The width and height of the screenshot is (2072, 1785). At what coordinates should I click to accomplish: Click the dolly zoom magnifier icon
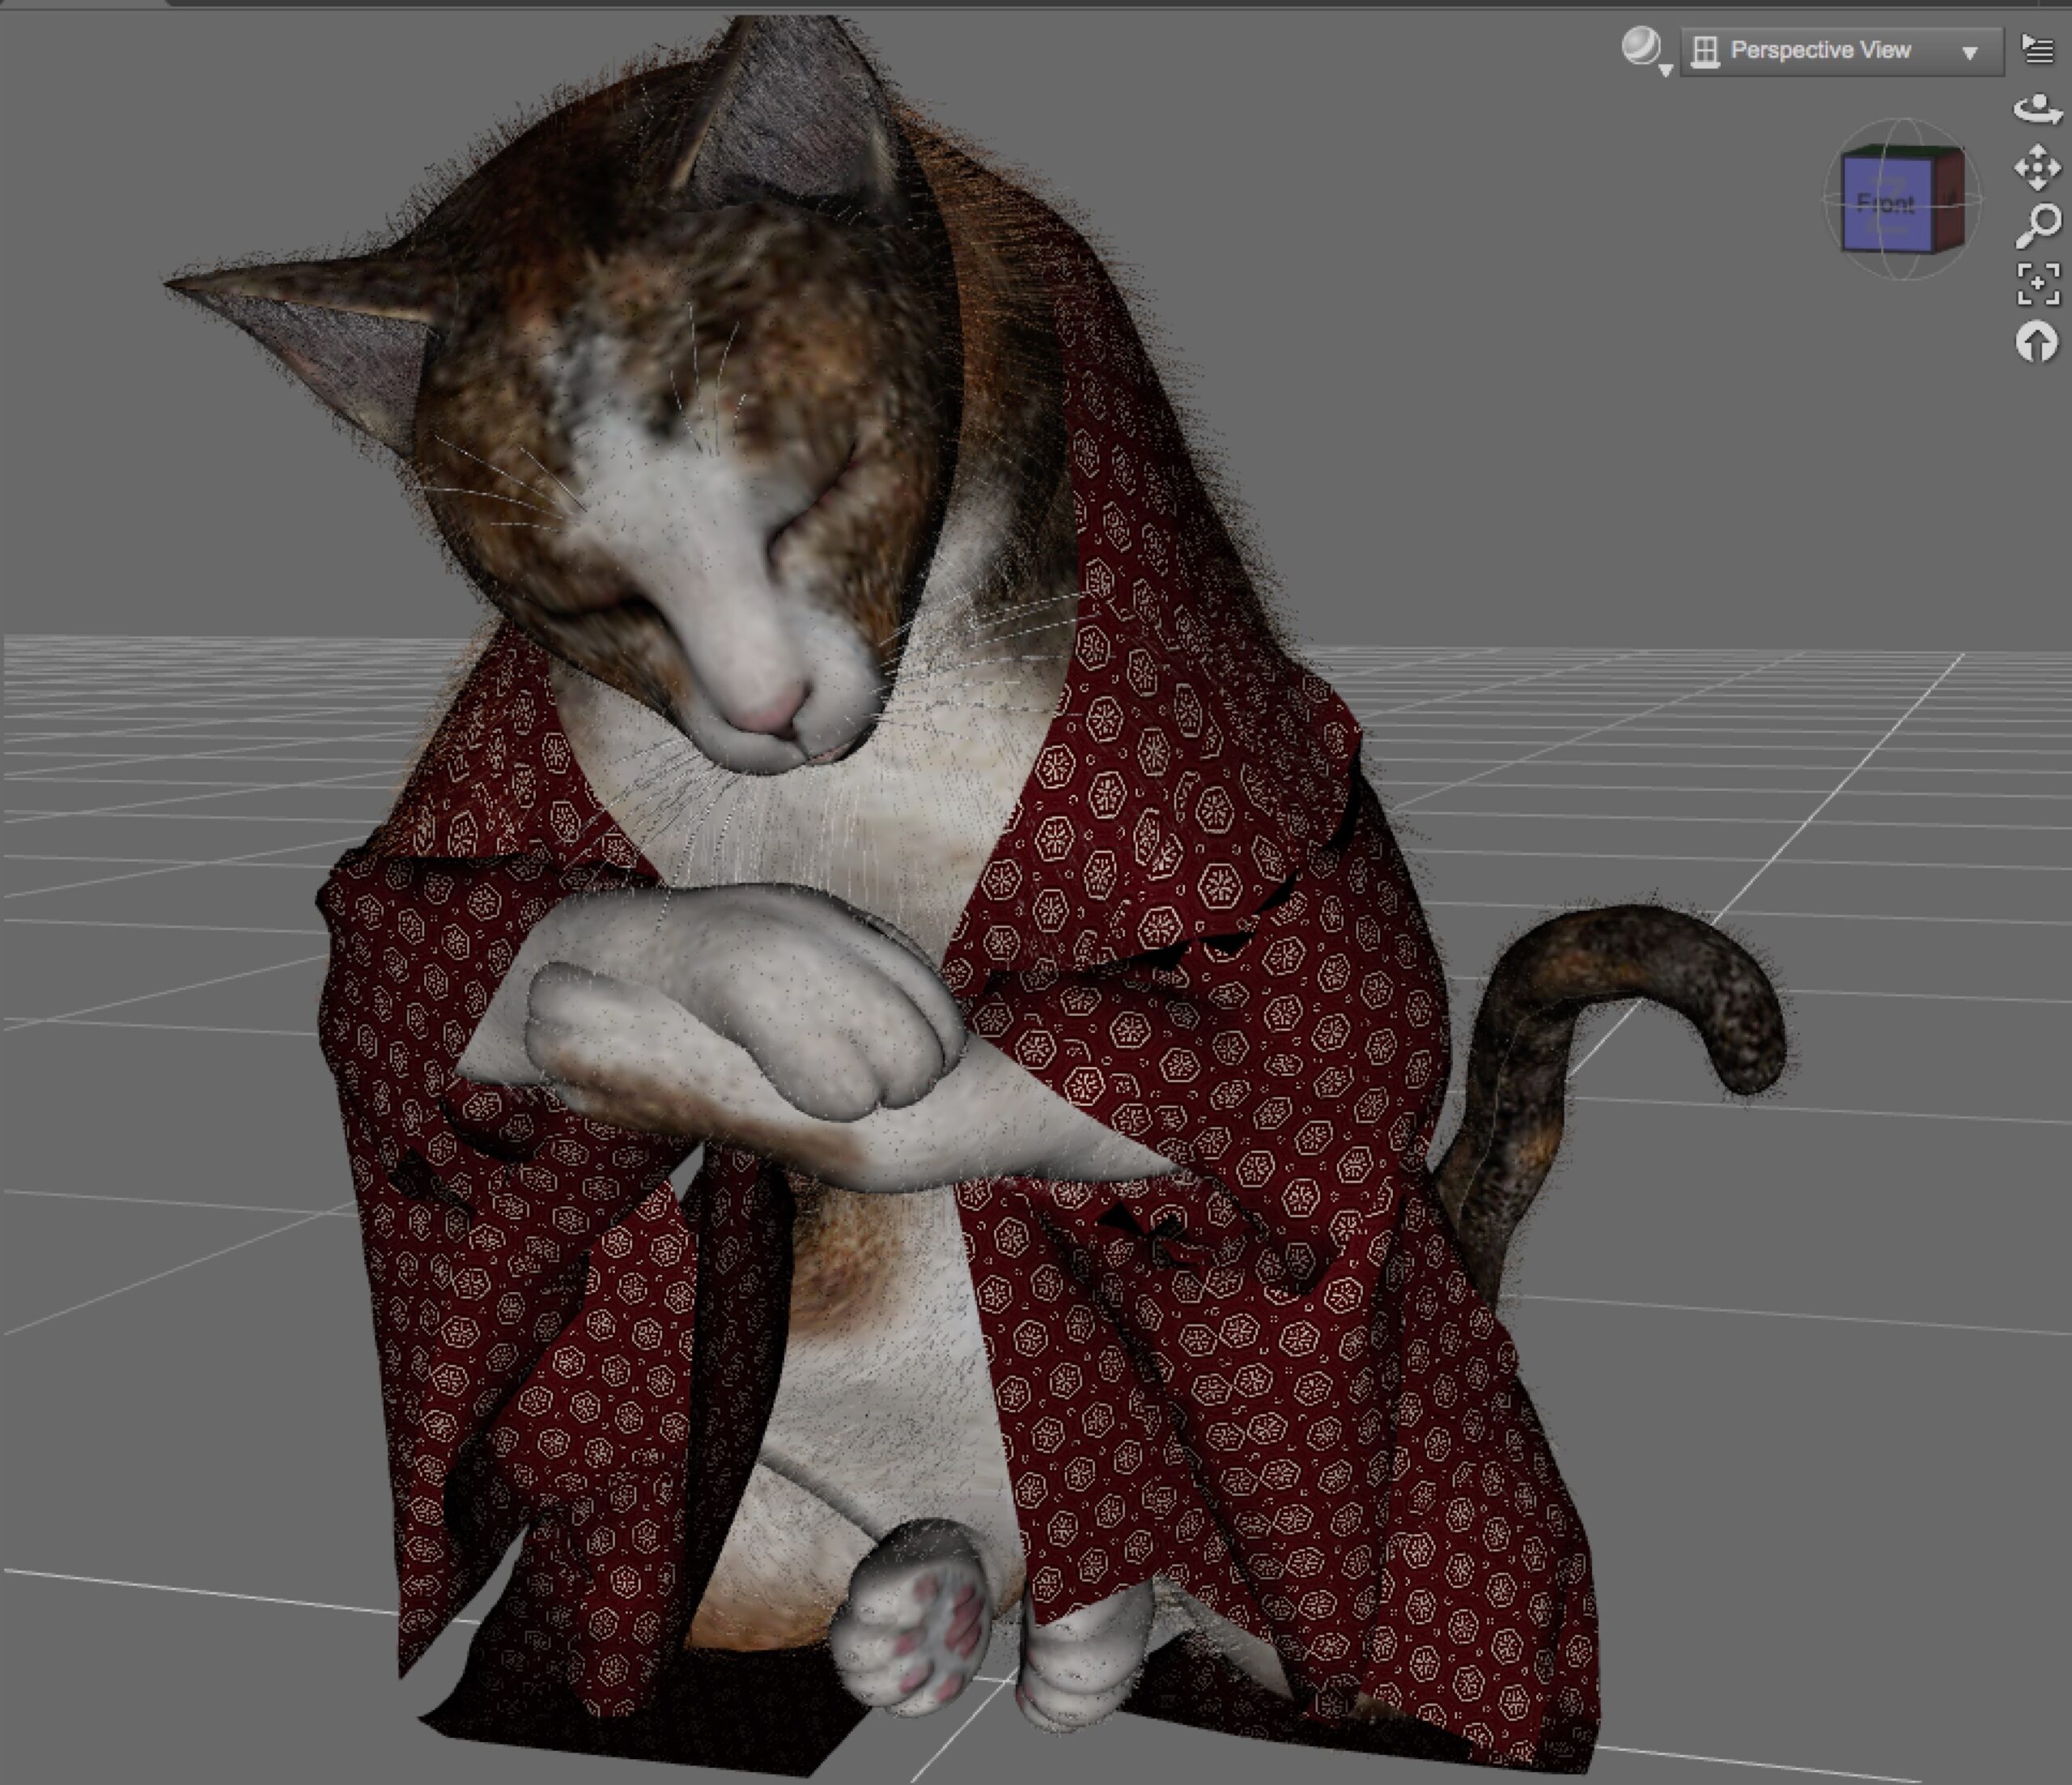coord(2037,226)
